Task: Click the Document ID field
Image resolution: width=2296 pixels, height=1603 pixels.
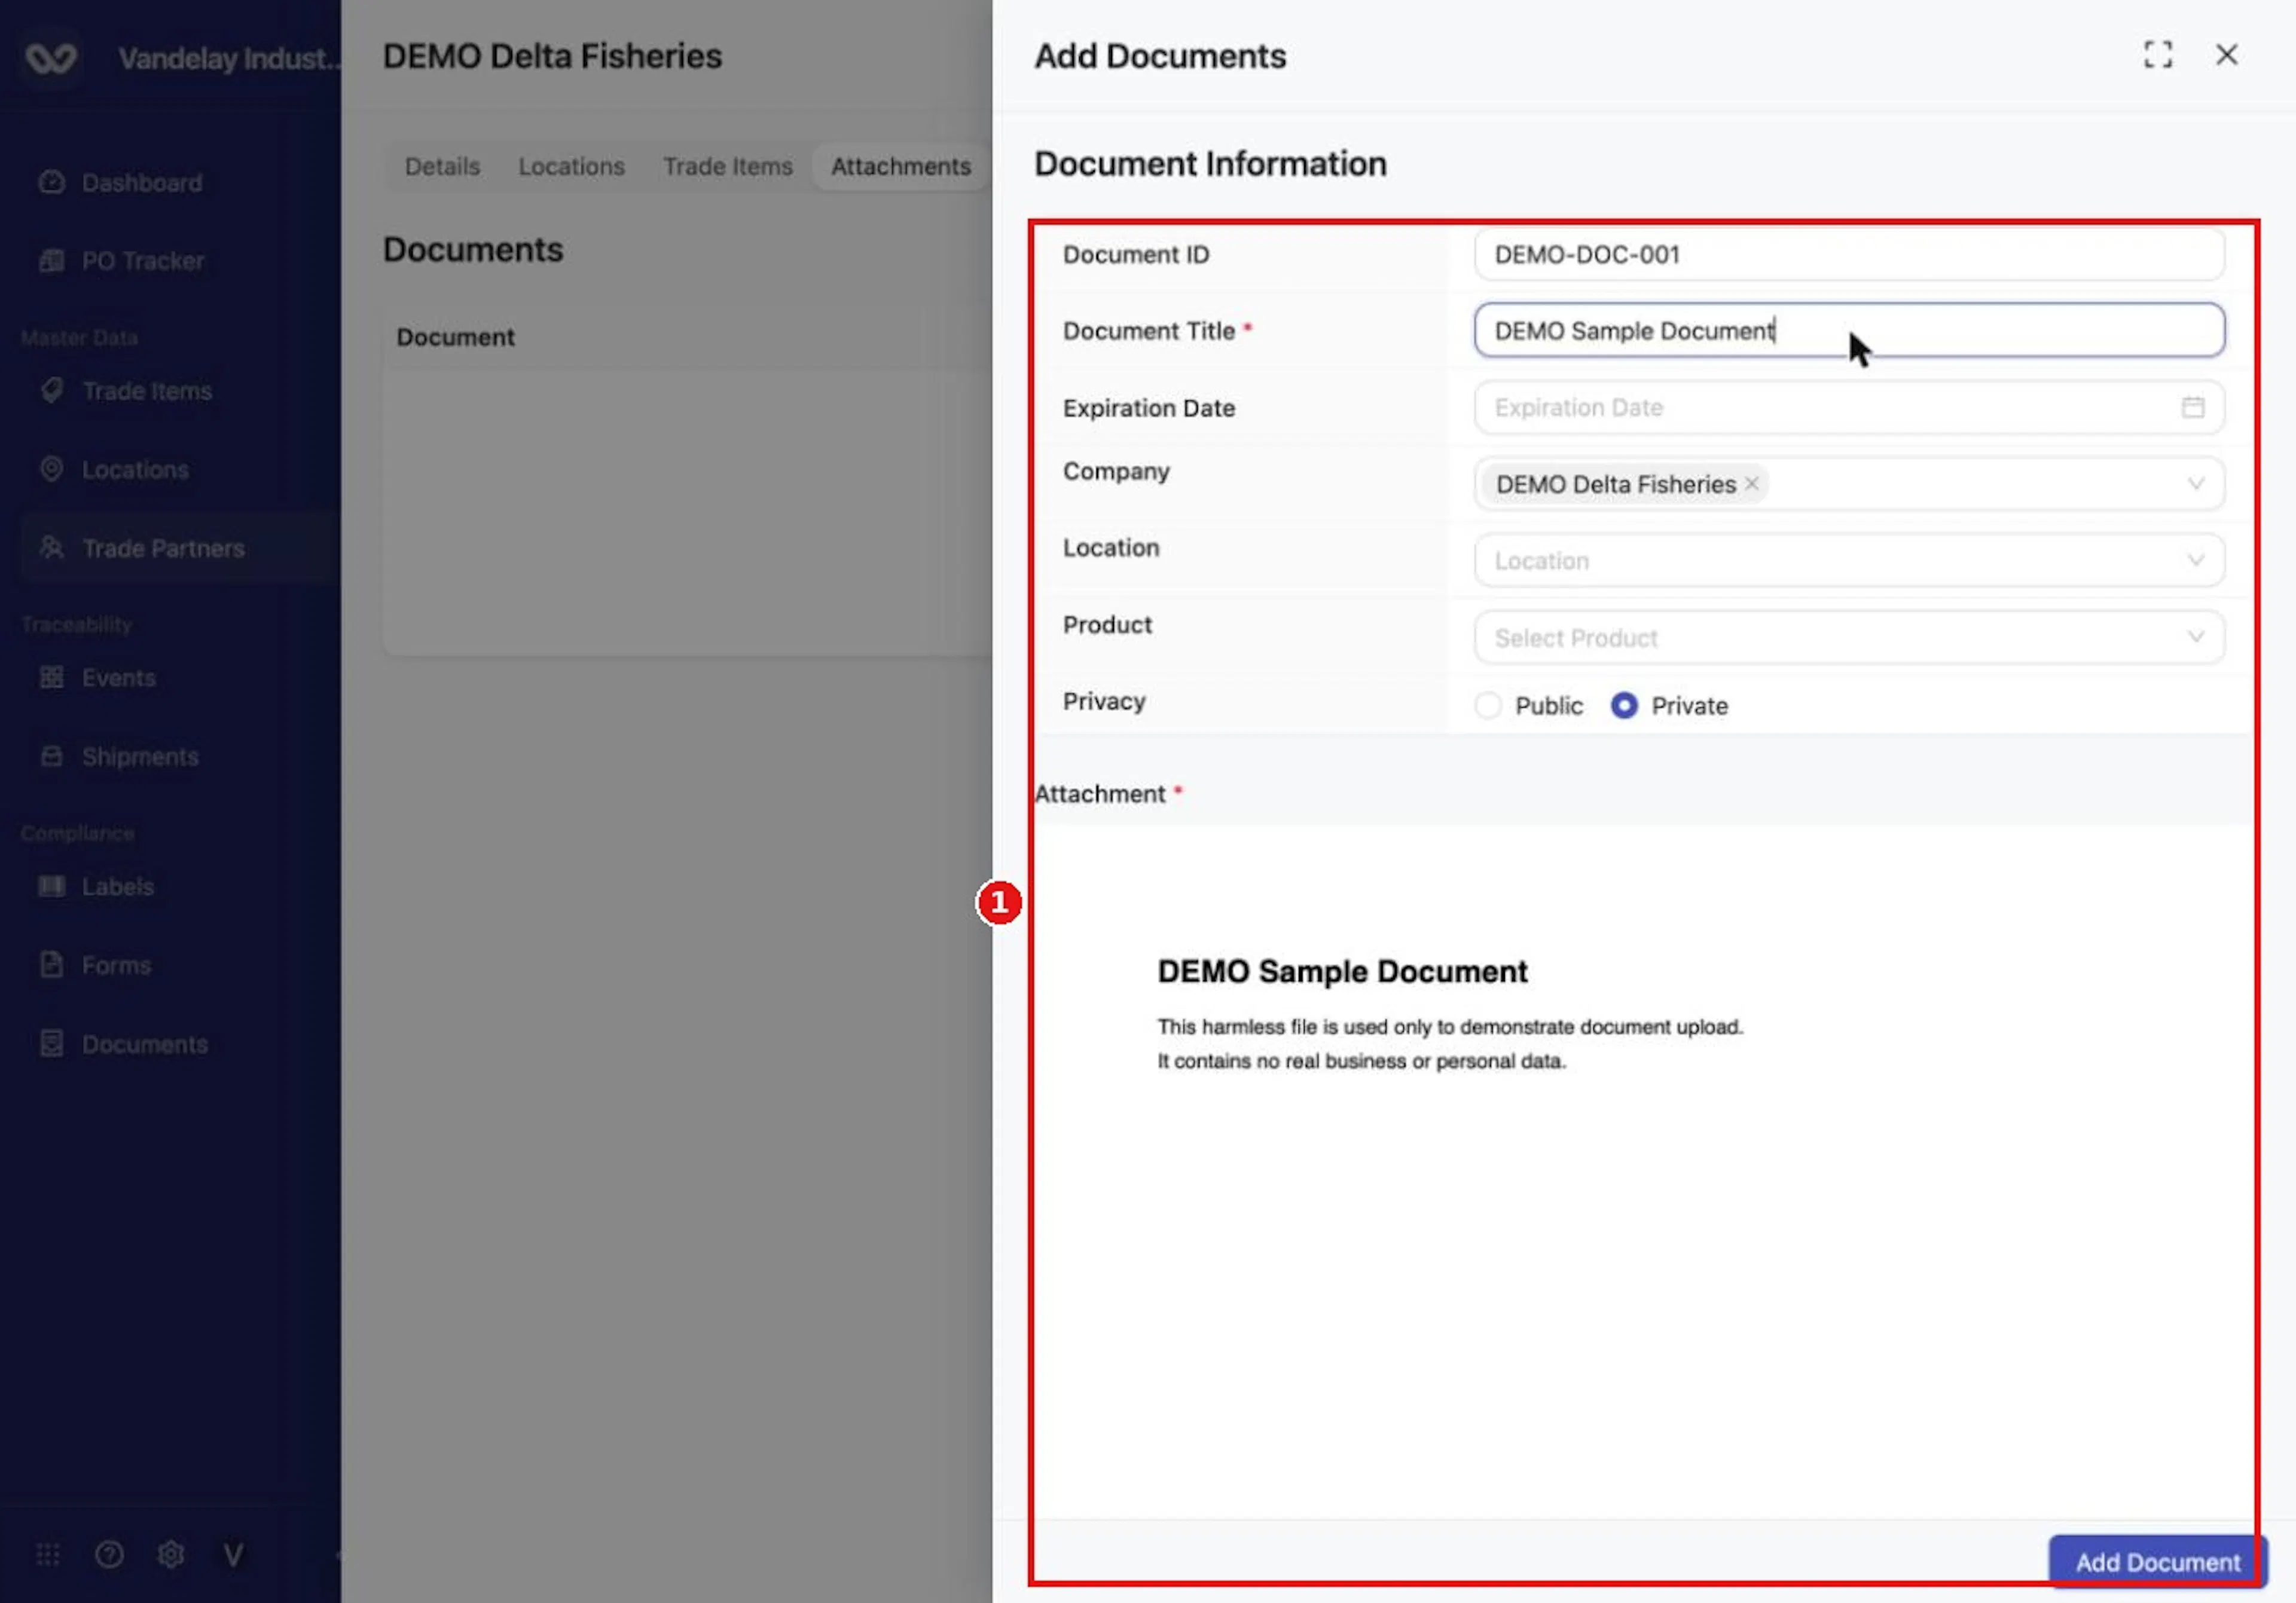Action: pyautogui.click(x=1849, y=255)
